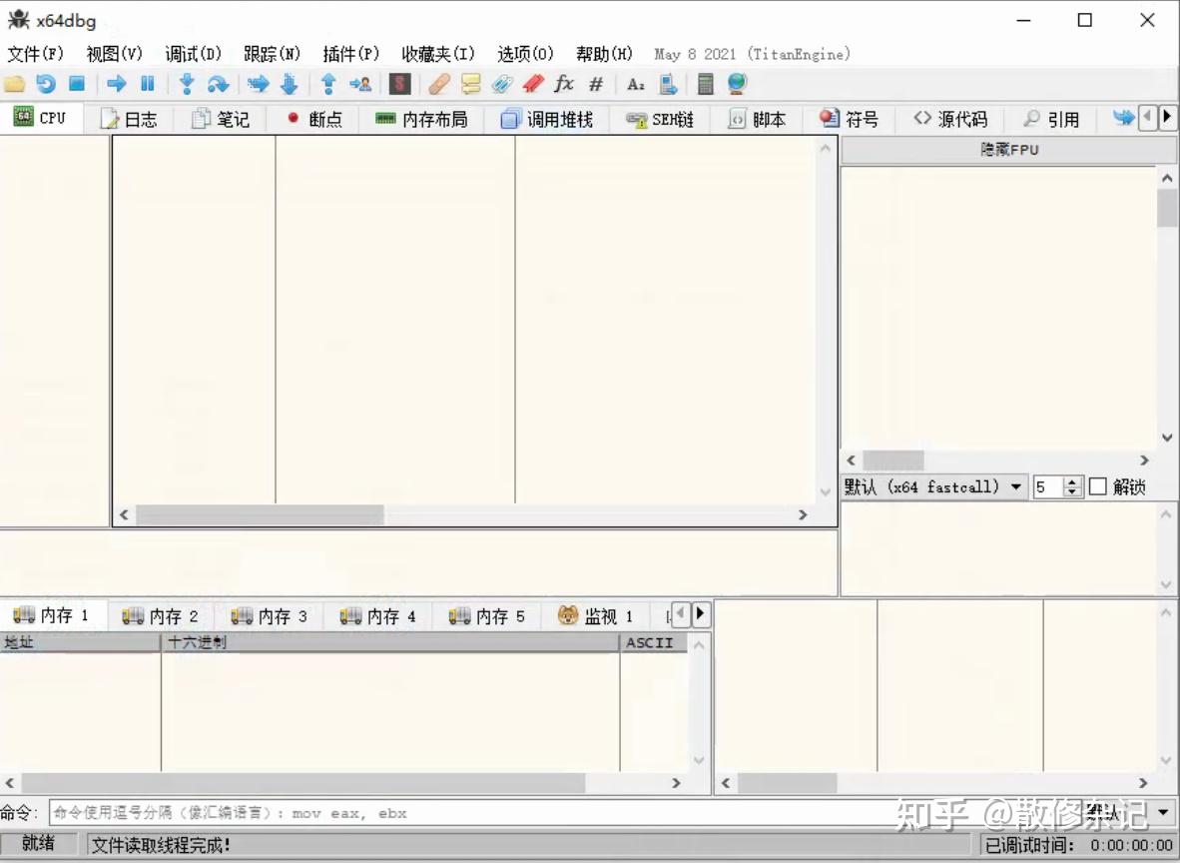Open the Calculator icon in the toolbar
The image size is (1180, 863).
pyautogui.click(x=705, y=84)
